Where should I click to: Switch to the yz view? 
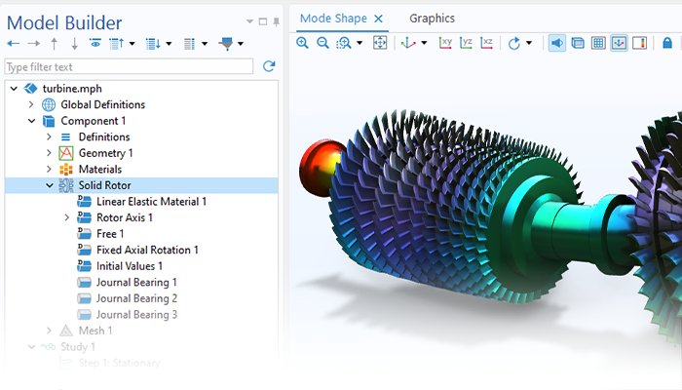[466, 43]
